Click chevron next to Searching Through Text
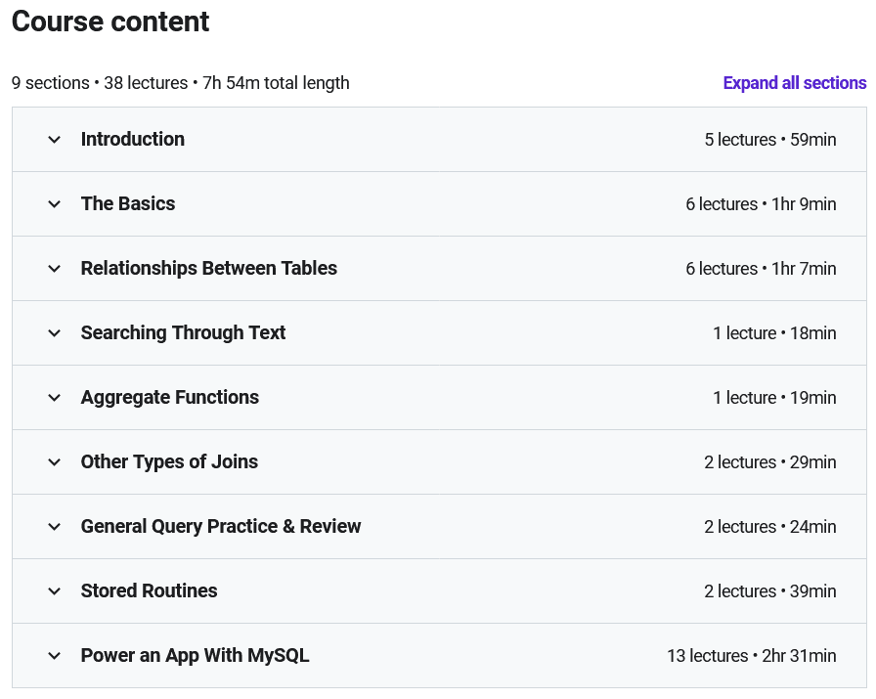876x699 pixels. (55, 333)
